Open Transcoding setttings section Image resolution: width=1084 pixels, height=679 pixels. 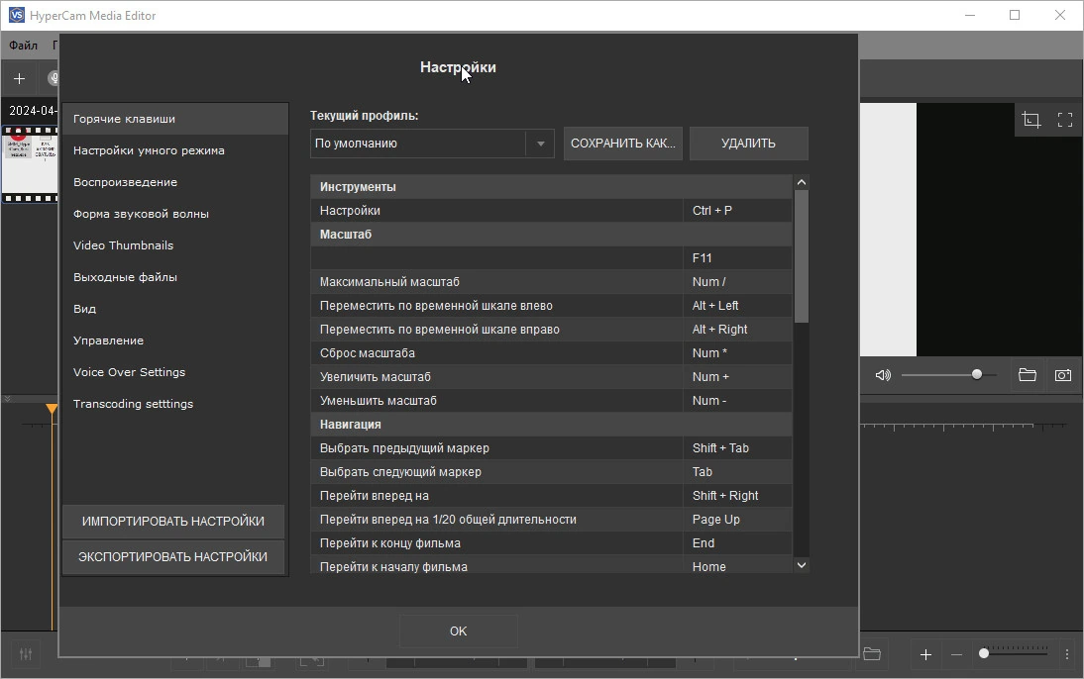coord(175,404)
